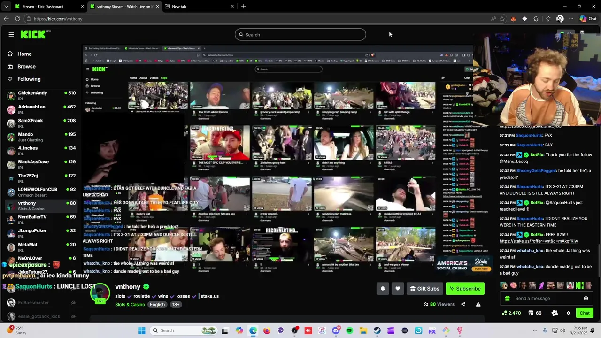Open browser extensions puzzle icon
601x338 pixels.
coord(536,19)
